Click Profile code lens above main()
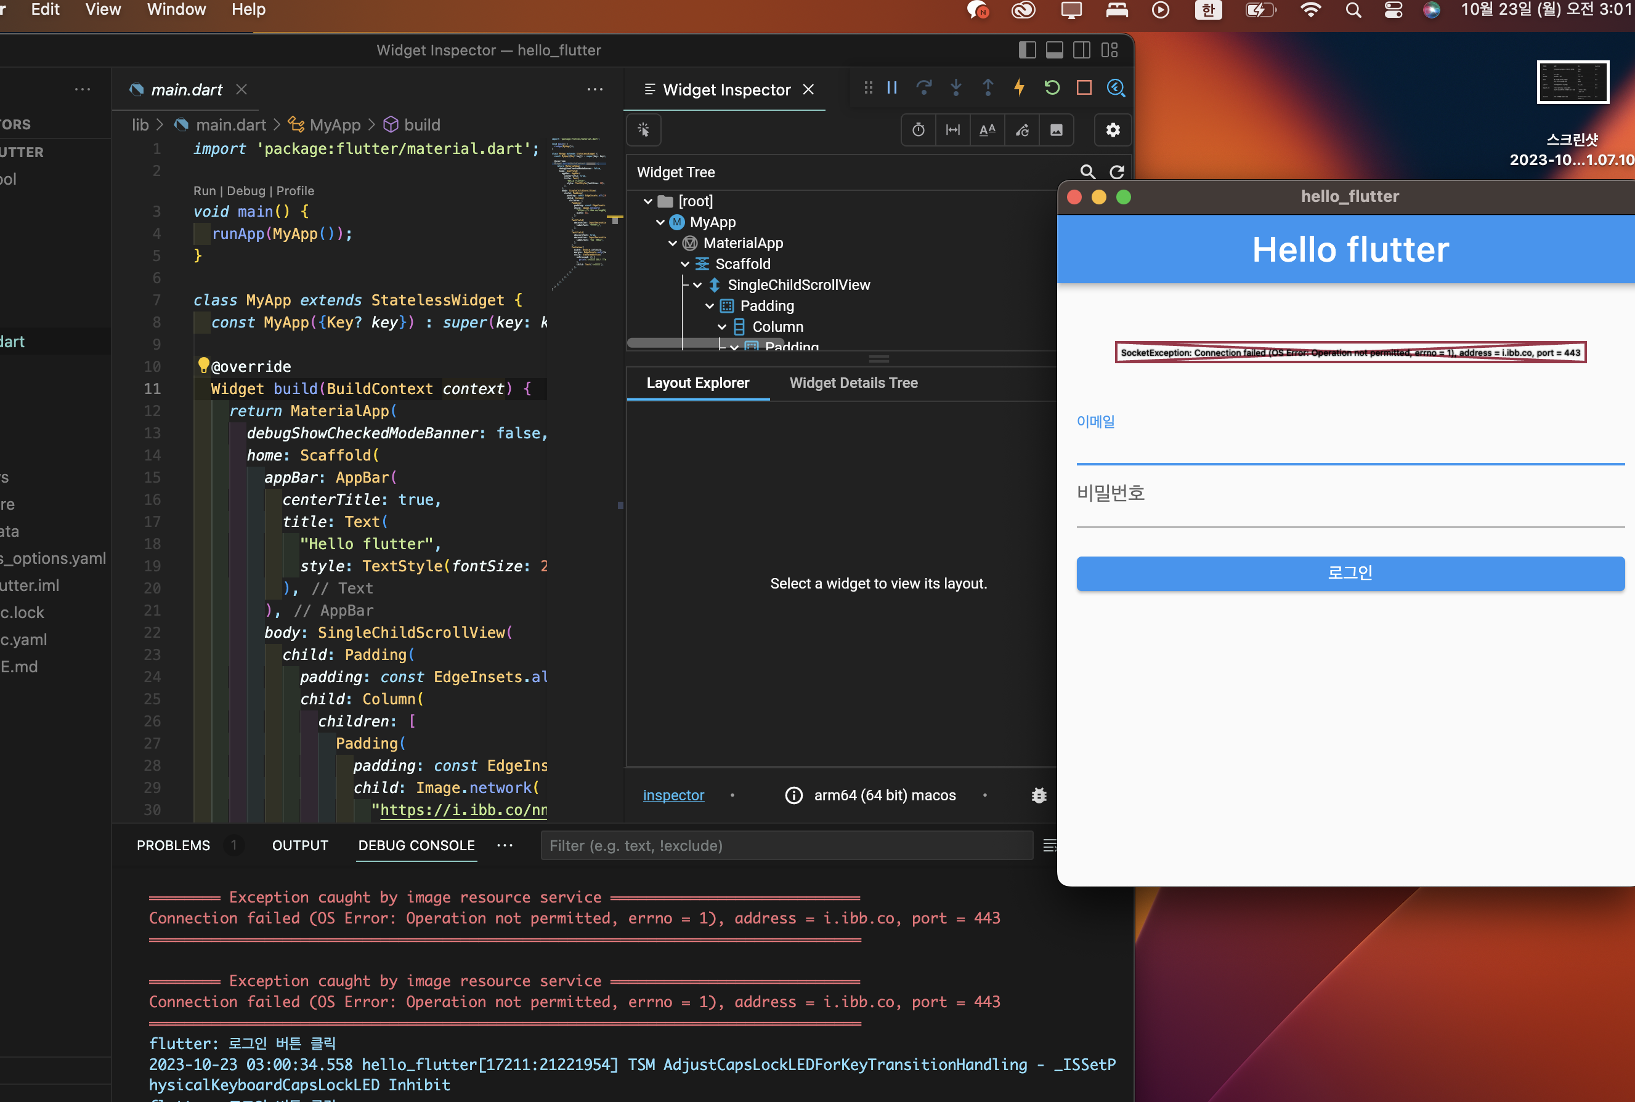1635x1102 pixels. tap(295, 191)
